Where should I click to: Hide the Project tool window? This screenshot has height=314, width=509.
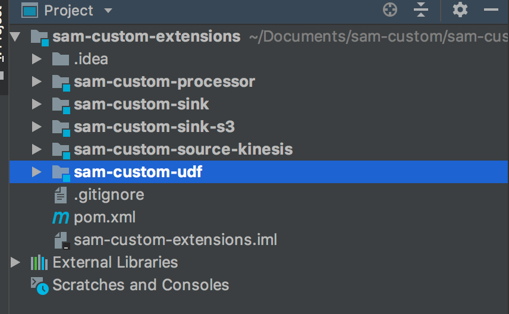coord(491,10)
